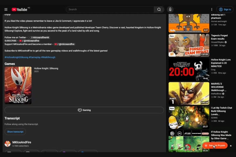Click the 4.76M subscribers text

click(x=20, y=146)
